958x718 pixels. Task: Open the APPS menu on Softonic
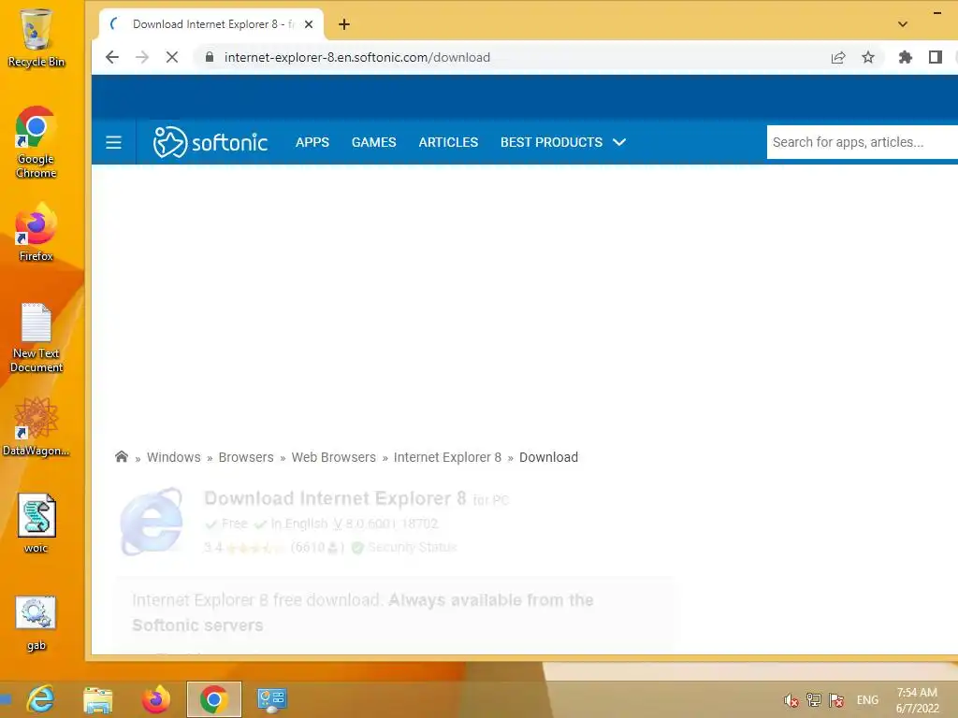pyautogui.click(x=312, y=142)
